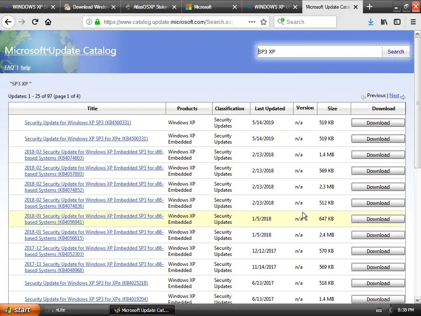
Task: Open update link KB4074603
Action: (94, 155)
